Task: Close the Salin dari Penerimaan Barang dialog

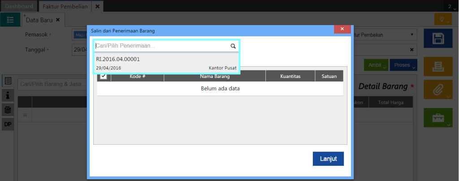Action: pos(342,29)
